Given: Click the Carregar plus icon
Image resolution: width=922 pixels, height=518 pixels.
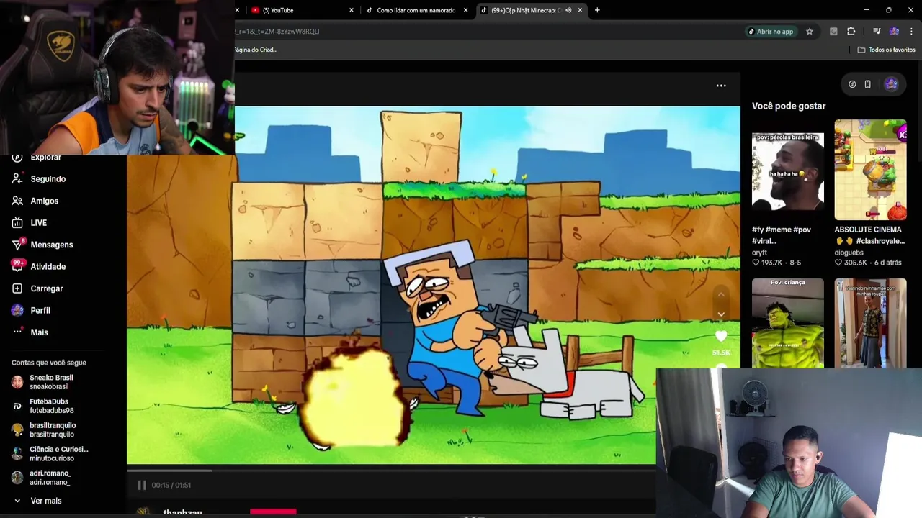Looking at the screenshot, I should (17, 288).
